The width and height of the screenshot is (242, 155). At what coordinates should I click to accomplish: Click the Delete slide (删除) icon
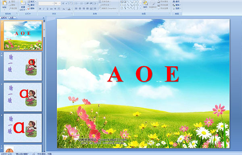click(29, 8)
